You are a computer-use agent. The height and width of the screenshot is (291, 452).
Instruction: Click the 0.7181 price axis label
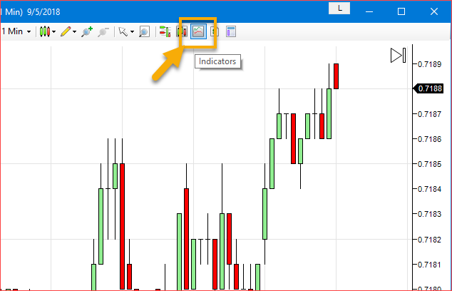tap(429, 265)
